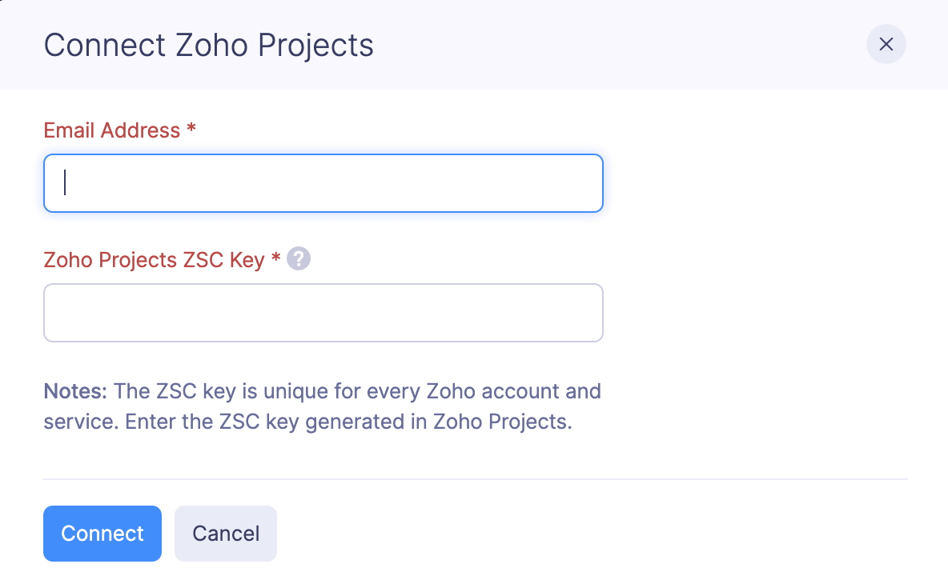Screen dimensions: 948x584
Task: Click the required asterisk beside ZSC Key
Action: click(275, 260)
